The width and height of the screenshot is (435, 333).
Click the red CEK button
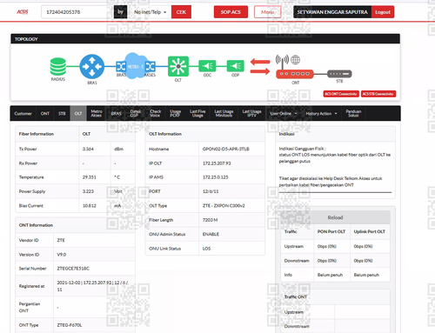click(181, 12)
